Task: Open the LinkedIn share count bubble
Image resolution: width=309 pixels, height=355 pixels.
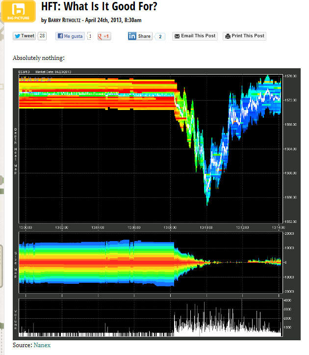Action: click(x=161, y=36)
